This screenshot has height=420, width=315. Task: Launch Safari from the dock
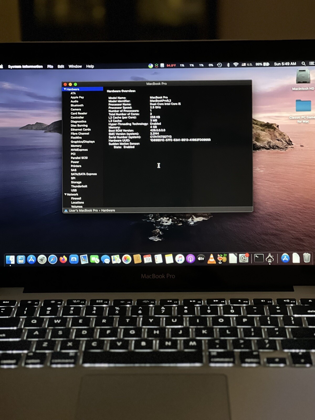point(52,260)
